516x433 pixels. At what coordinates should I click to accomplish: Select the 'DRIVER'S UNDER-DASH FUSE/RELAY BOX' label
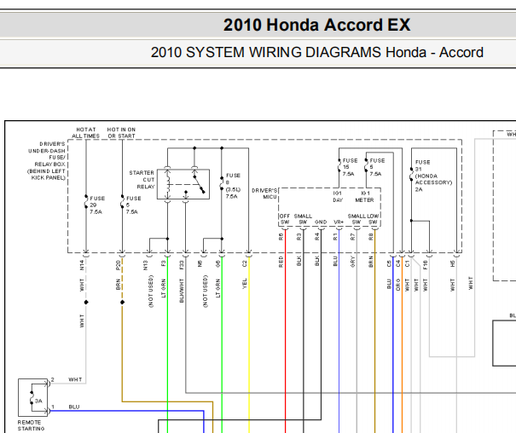coord(46,161)
